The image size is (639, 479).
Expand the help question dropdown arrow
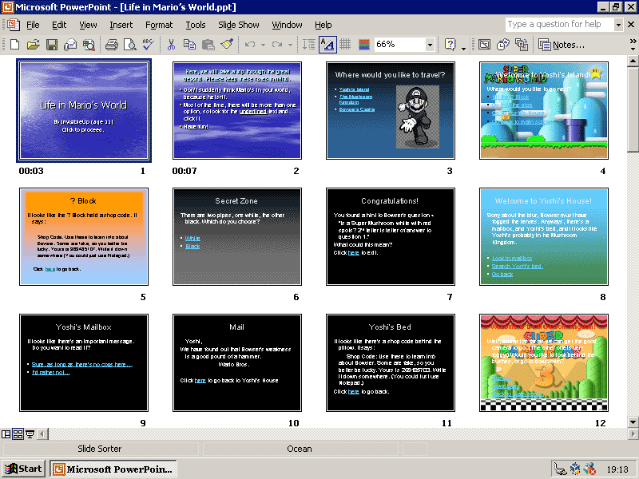618,25
